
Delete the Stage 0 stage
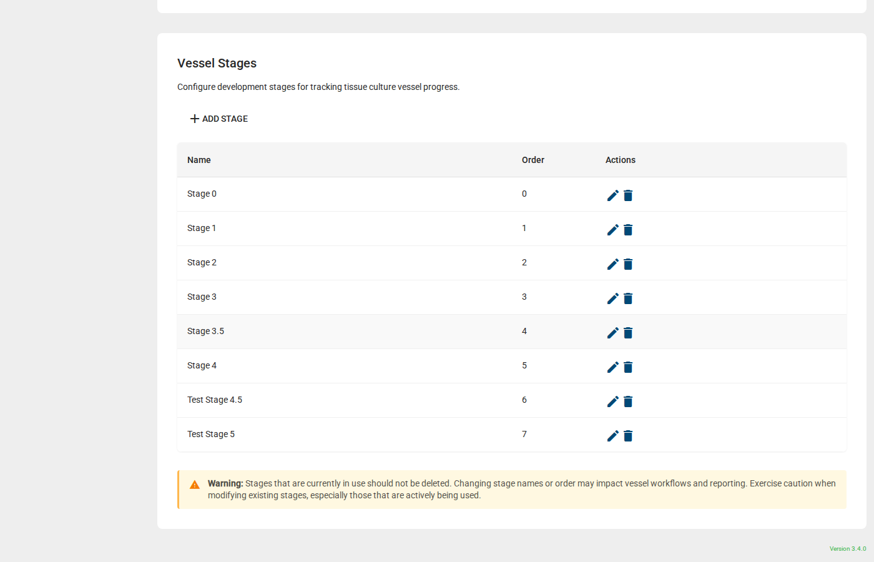coord(628,195)
